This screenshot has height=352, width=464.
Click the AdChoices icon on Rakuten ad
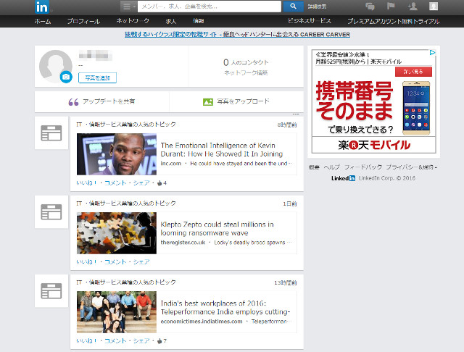(x=432, y=53)
